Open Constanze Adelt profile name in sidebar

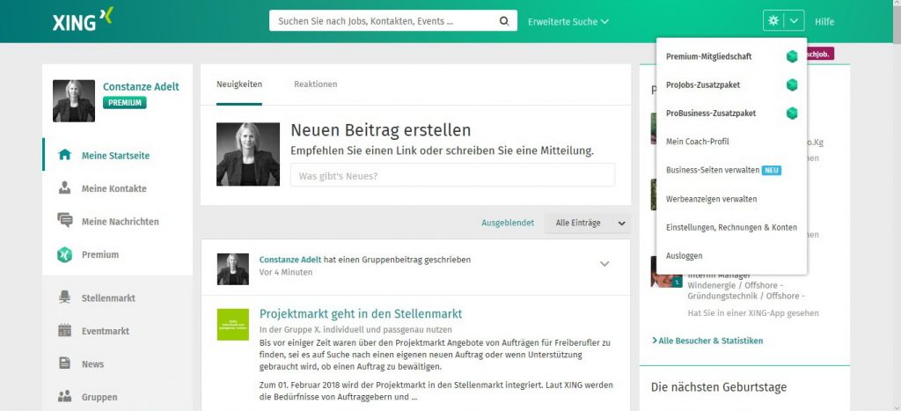(141, 87)
